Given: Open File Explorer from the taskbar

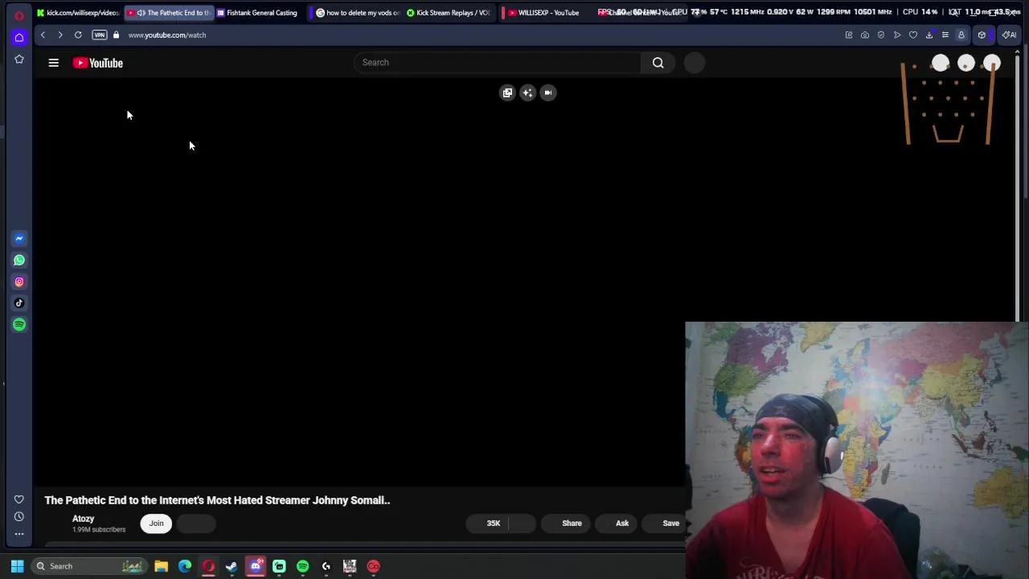Looking at the screenshot, I should [x=162, y=566].
